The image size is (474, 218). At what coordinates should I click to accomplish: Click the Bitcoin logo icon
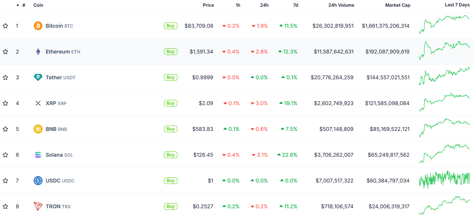[37, 26]
